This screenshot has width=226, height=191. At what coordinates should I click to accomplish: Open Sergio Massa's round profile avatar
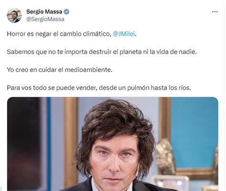tap(14, 15)
